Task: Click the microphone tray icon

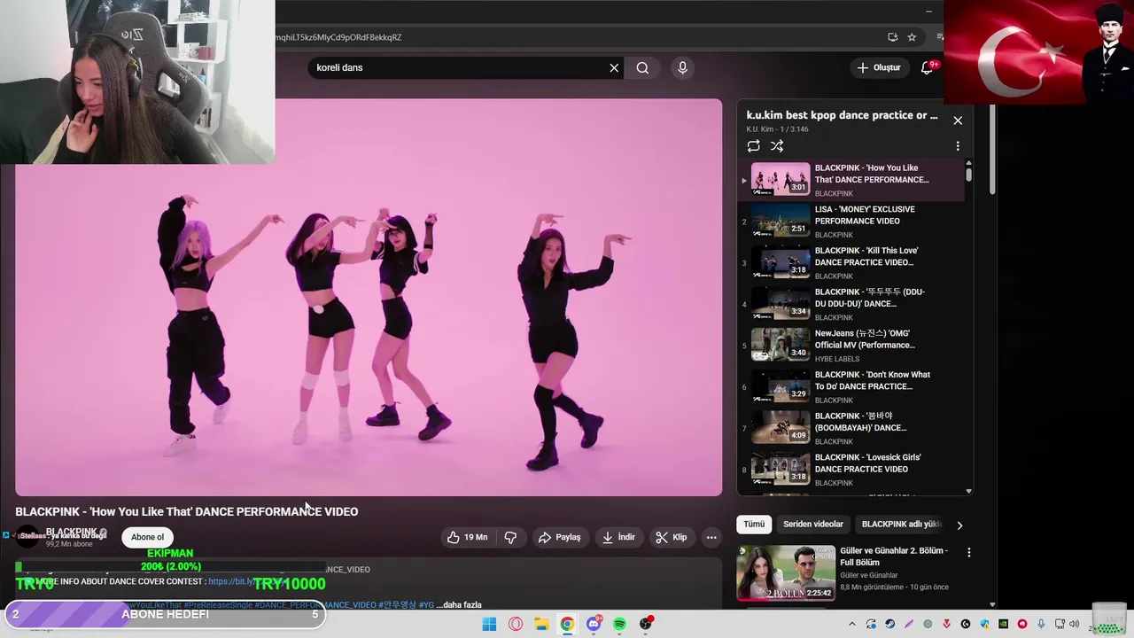Action: click(1041, 624)
